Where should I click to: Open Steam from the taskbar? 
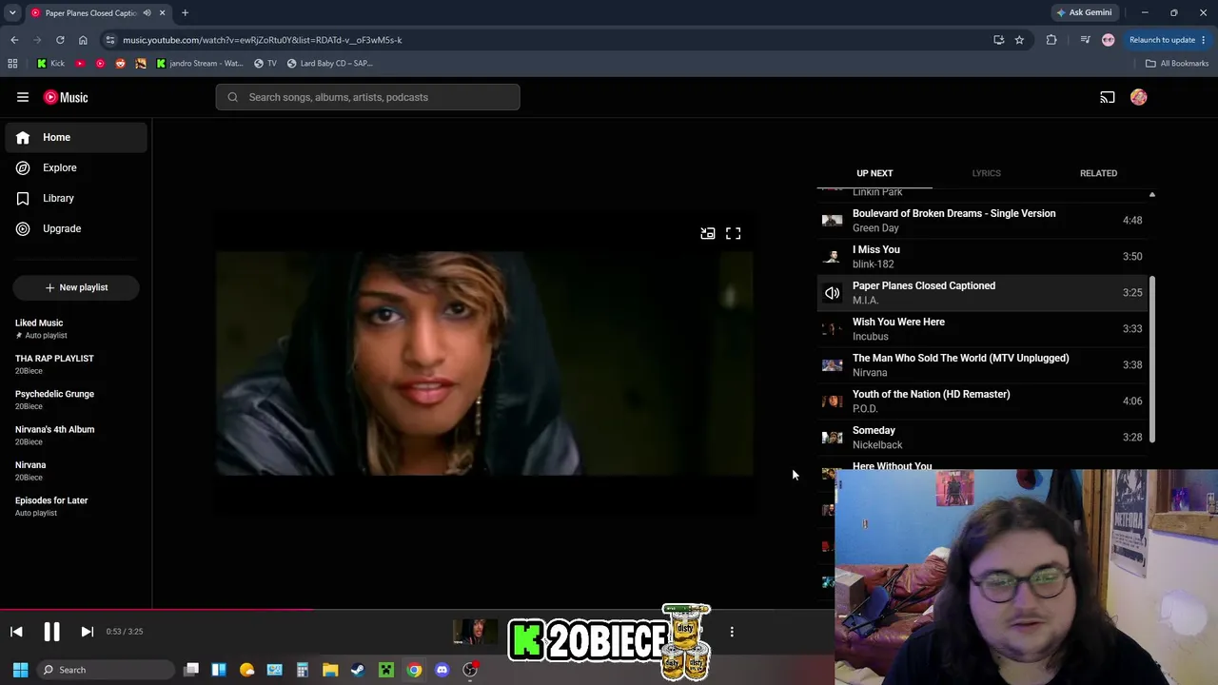click(x=358, y=670)
